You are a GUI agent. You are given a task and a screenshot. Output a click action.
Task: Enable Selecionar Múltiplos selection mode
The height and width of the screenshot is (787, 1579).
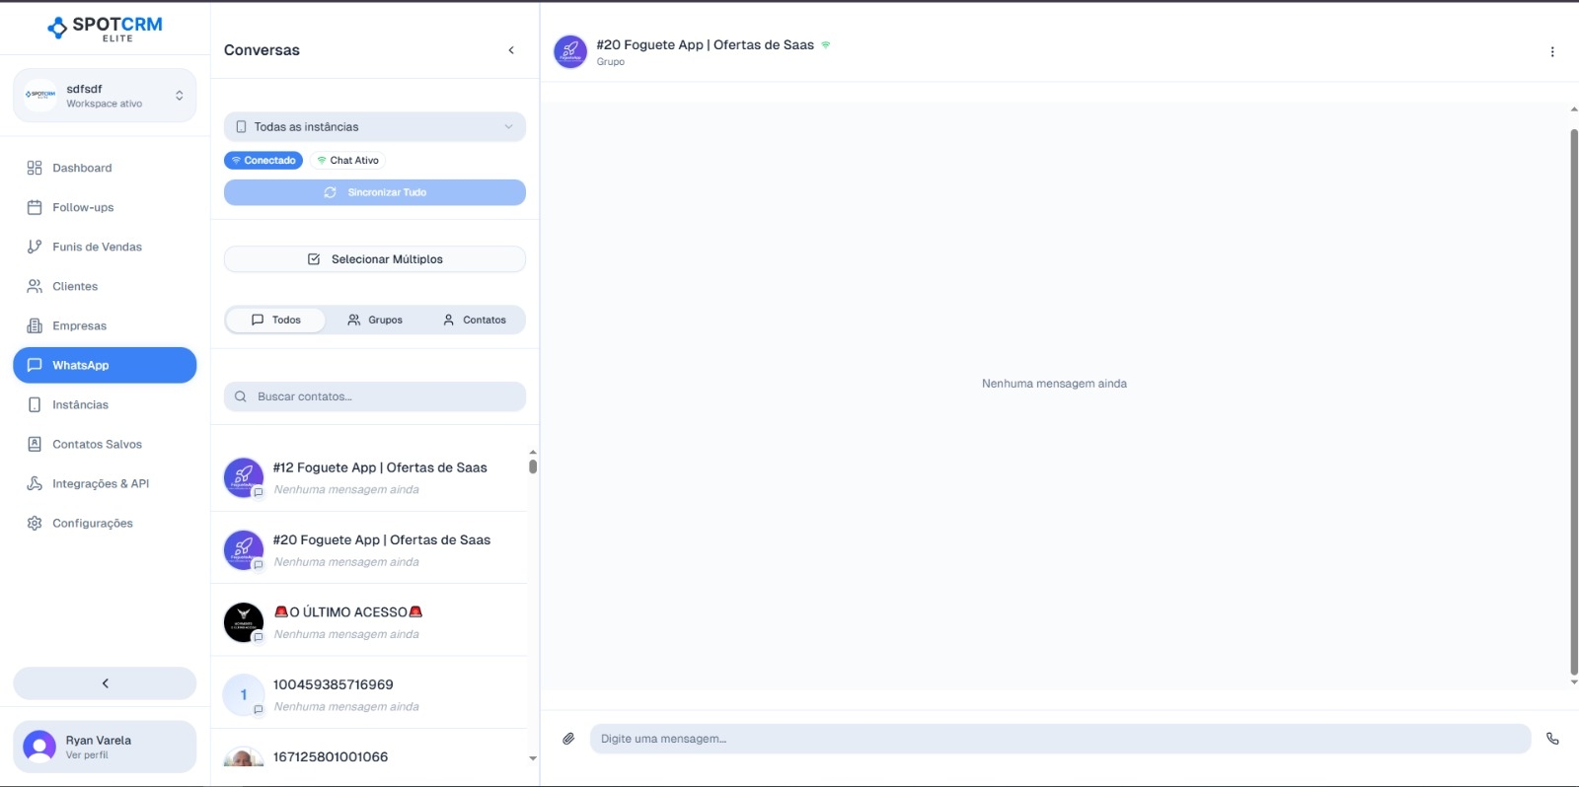coord(375,259)
